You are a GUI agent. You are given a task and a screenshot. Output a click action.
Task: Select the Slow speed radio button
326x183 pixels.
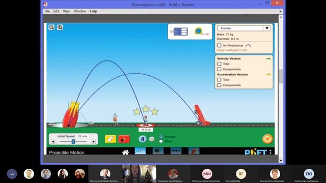tap(161, 141)
